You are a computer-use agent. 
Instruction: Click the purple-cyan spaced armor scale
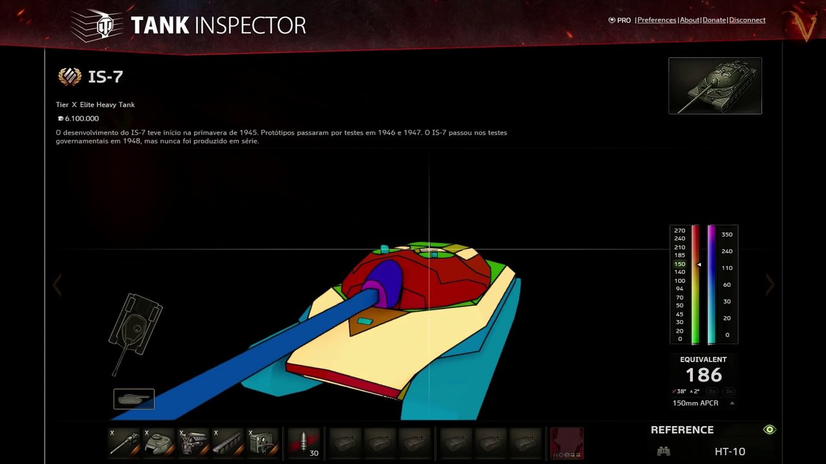click(x=711, y=284)
